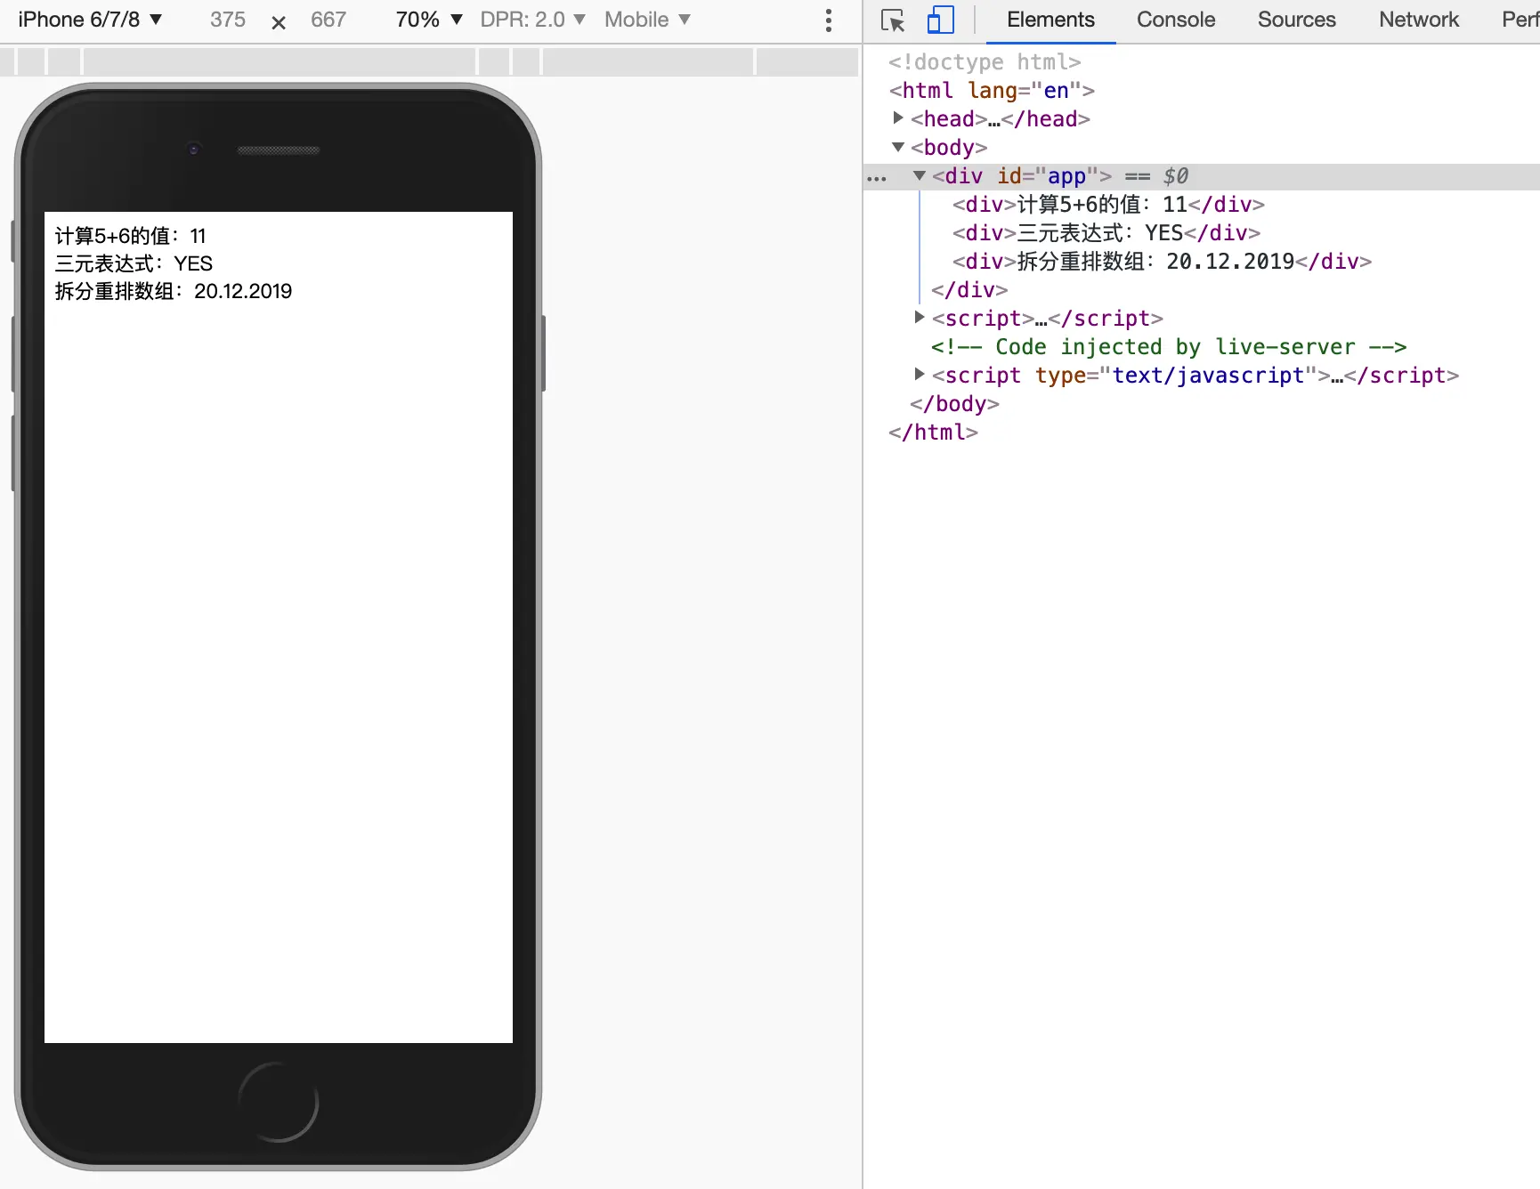Select the div containing 计算5+6的值: 11
The height and width of the screenshot is (1189, 1540).
1108,204
